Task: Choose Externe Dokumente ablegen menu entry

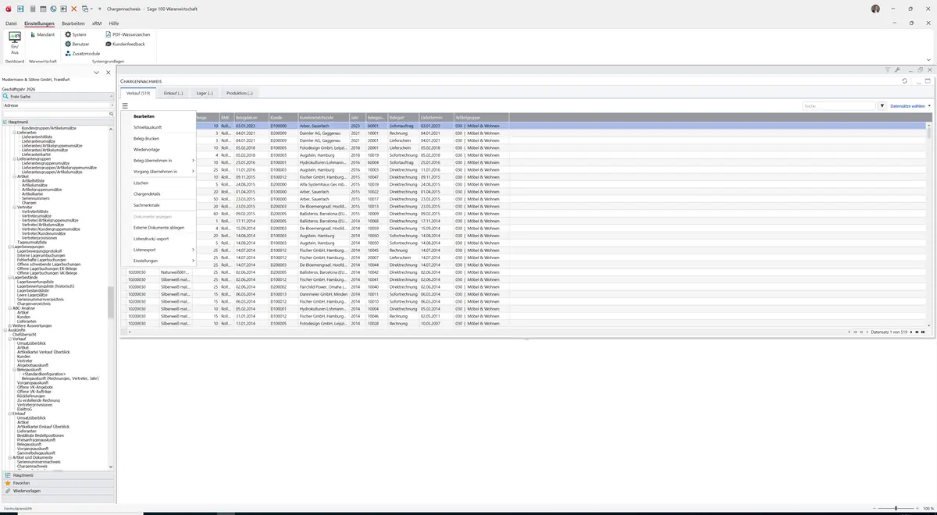Action: click(158, 227)
